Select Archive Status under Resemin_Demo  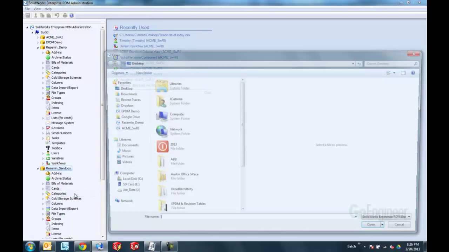[61, 57]
